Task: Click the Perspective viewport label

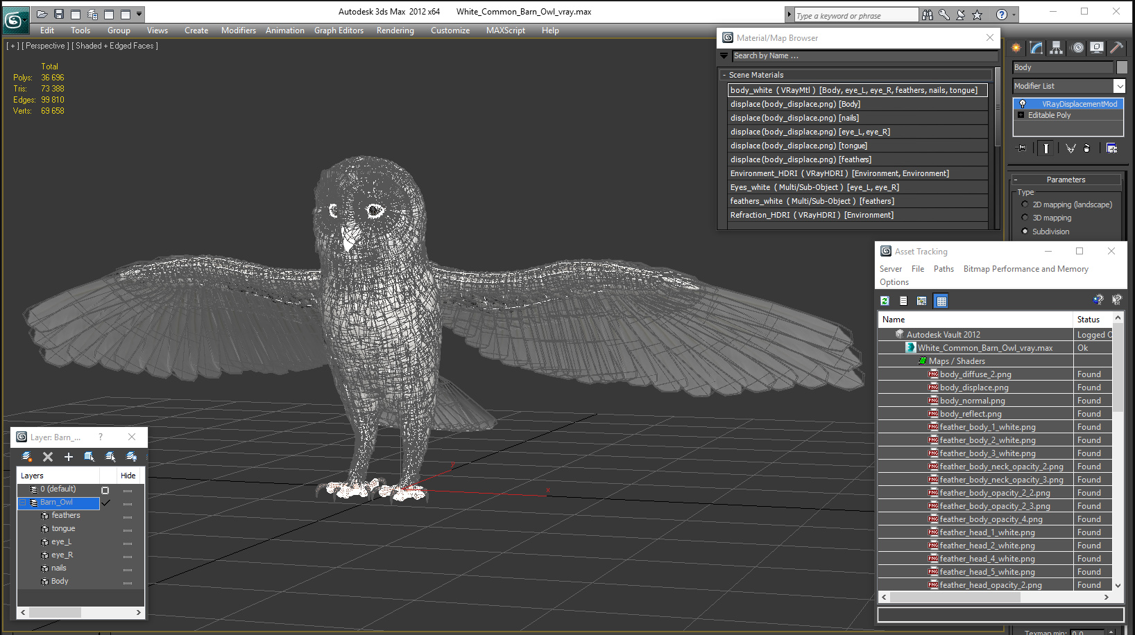Action: (x=45, y=46)
